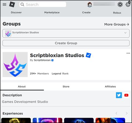Open the three-dots group options menu
The height and width of the screenshot is (123, 132).
[128, 53]
